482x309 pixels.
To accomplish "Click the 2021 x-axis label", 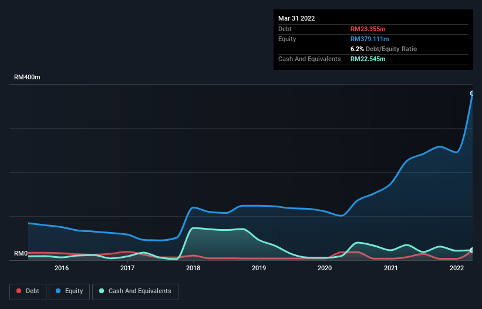I will tap(390, 268).
